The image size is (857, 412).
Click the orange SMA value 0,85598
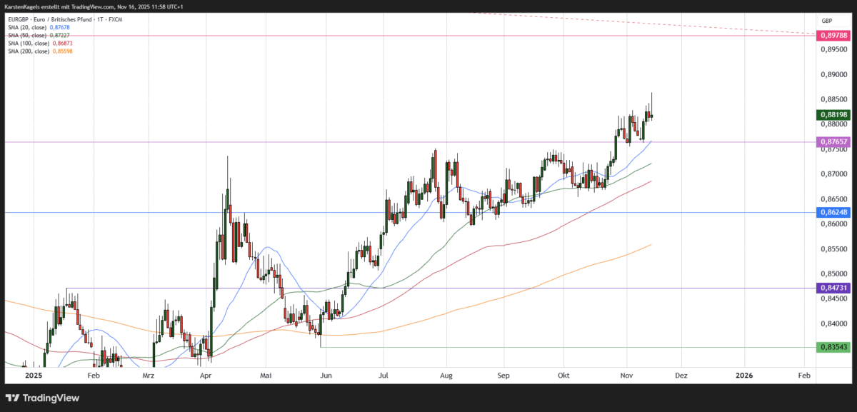click(x=62, y=51)
